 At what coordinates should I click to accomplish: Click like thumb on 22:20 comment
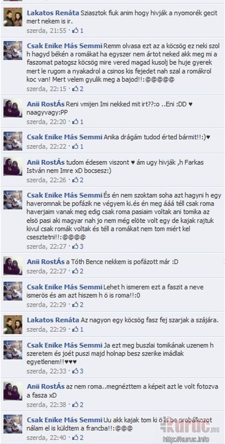tap(75, 122)
